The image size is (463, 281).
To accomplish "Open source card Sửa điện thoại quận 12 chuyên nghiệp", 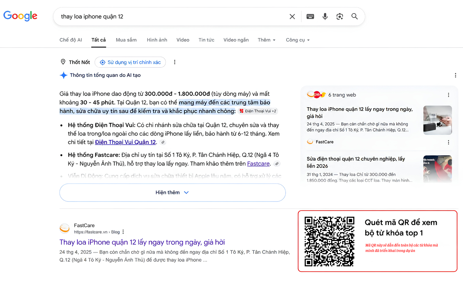I will pyautogui.click(x=356, y=162).
